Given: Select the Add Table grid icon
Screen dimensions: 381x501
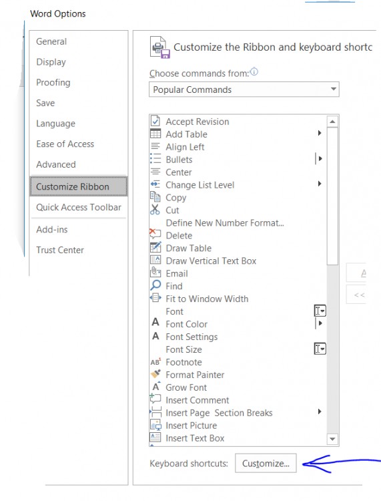Looking at the screenshot, I should click(x=155, y=134).
